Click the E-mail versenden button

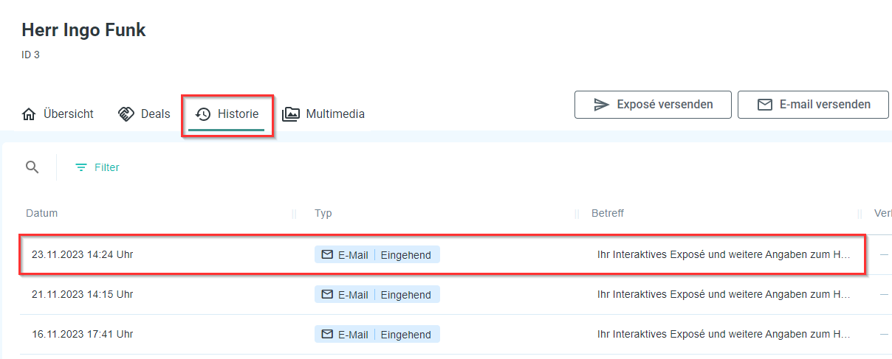coord(812,105)
